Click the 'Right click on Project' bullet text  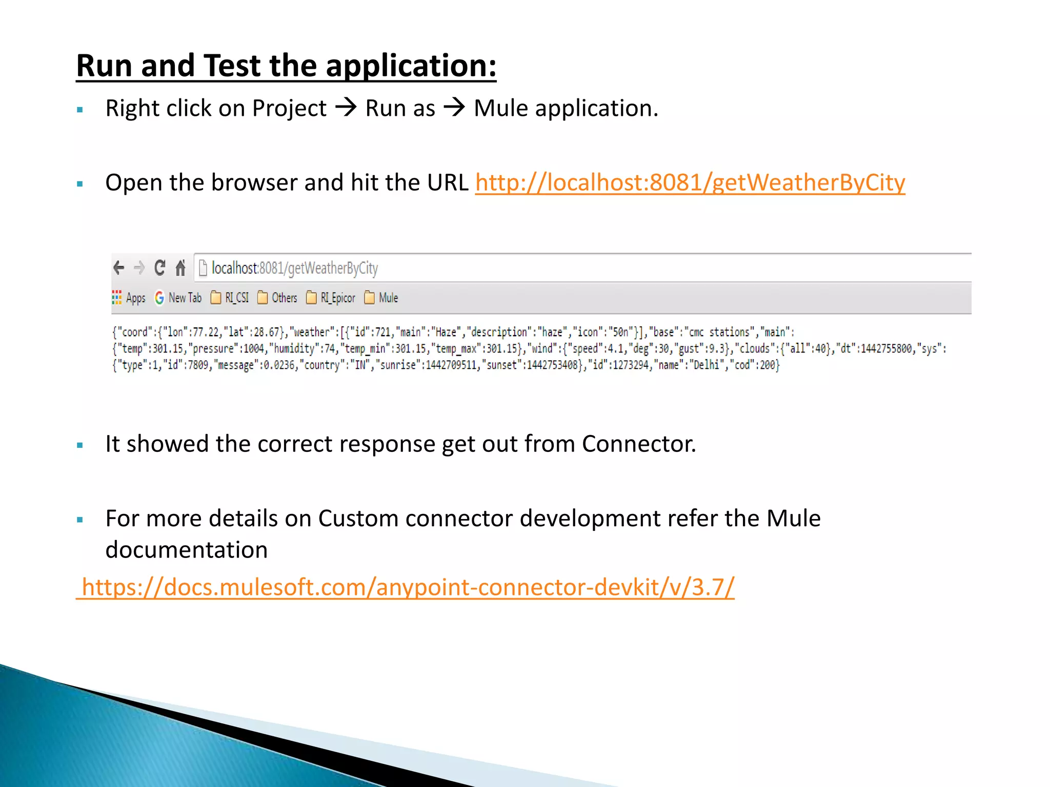click(x=382, y=109)
